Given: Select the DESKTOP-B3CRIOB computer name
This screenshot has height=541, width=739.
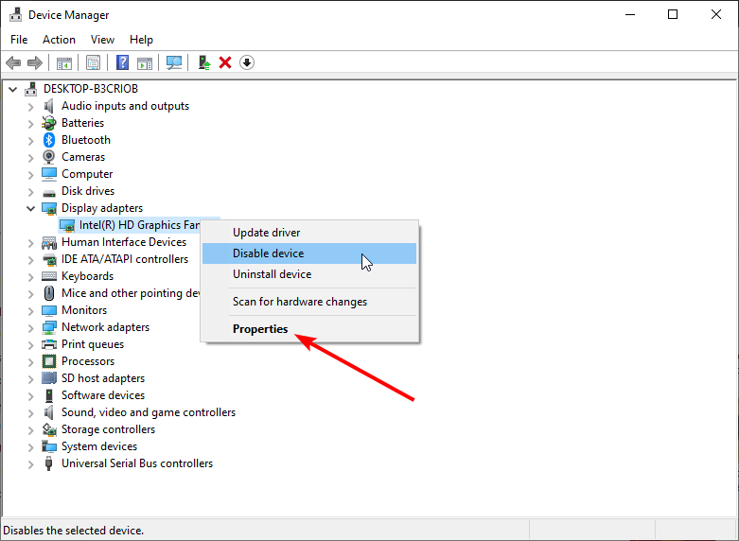Looking at the screenshot, I should [91, 89].
